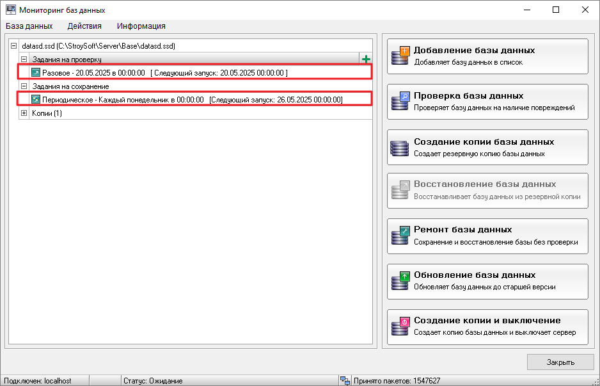This screenshot has width=600, height=386.
Task: Collapse the Задания на сохранение group
Action: pos(24,86)
